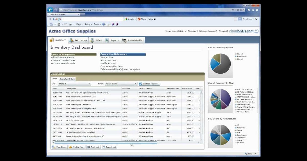
Task: Click the Google search input field
Action: (93, 19)
